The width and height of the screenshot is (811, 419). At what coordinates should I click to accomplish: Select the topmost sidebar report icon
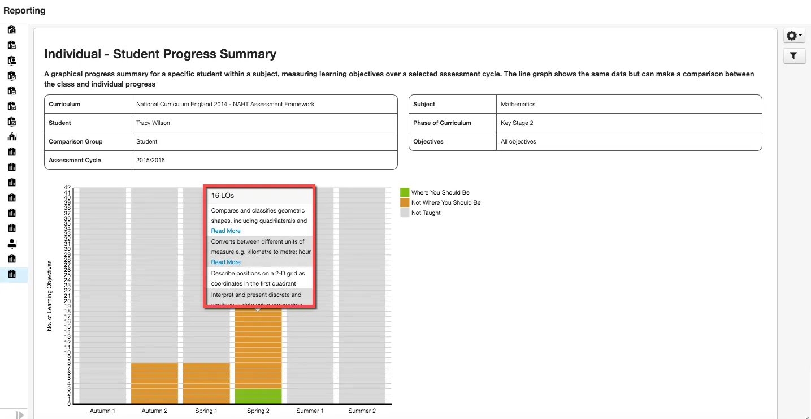[x=12, y=29]
